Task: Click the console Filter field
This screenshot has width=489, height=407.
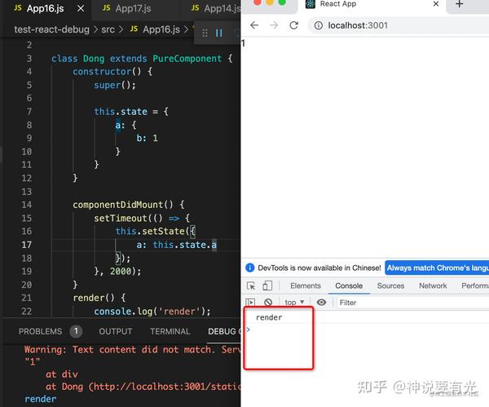Action: pyautogui.click(x=412, y=303)
